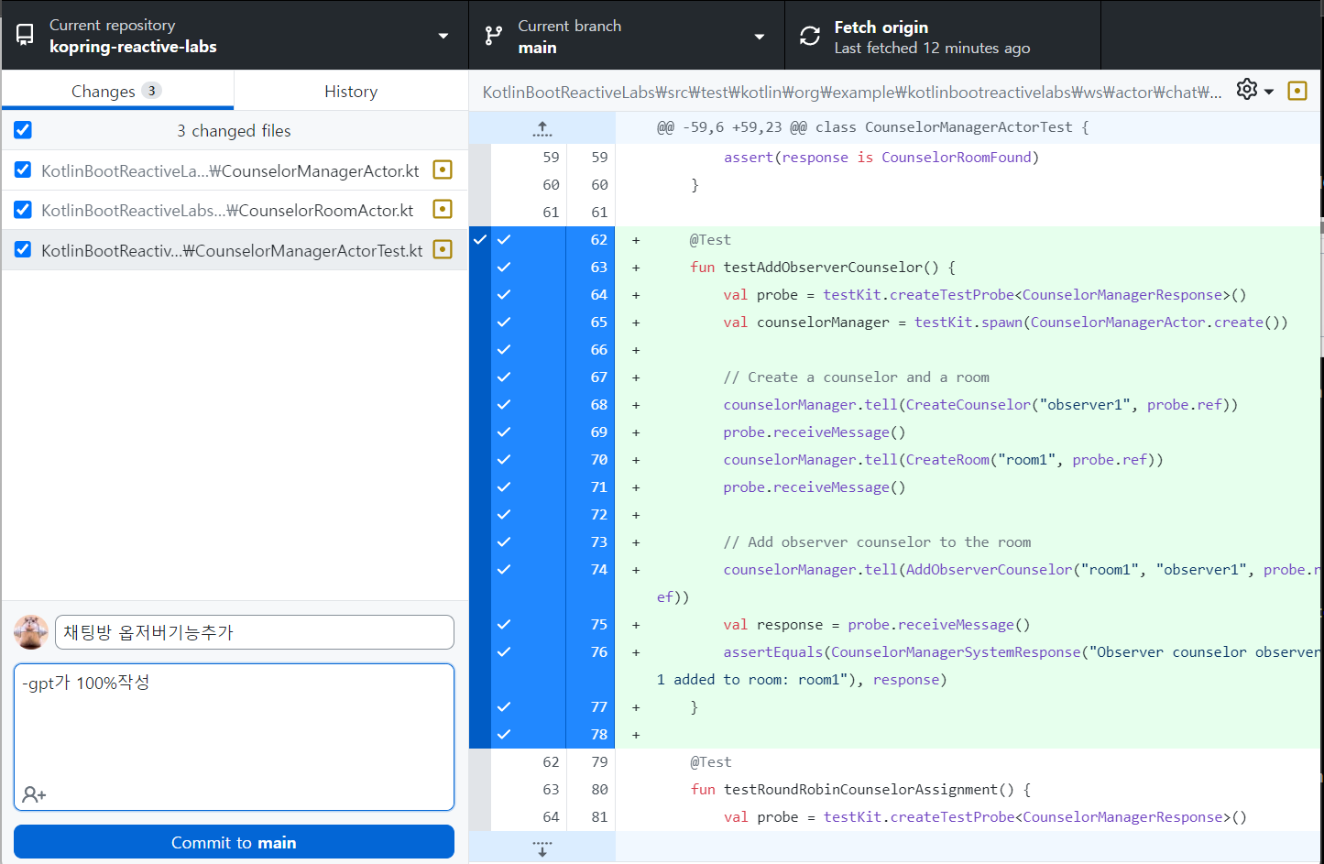Toggle the all changed files checkbox

coord(23,130)
